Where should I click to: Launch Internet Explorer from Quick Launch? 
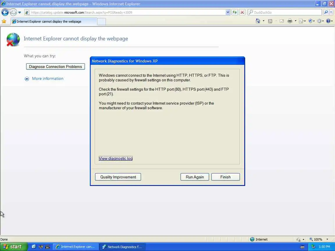[33, 247]
